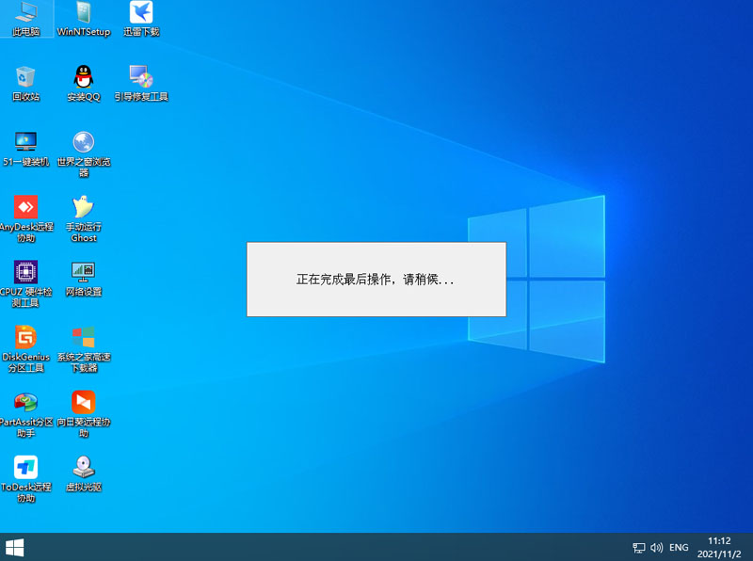This screenshot has height=561, width=753.
Task: Select the 回收站 Recycle Bin icon
Action: tap(25, 77)
